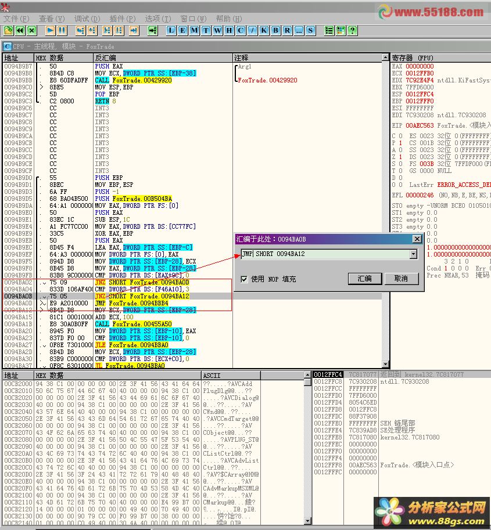Open the 窗口(W) menu
491x530 pixels.
point(193,19)
